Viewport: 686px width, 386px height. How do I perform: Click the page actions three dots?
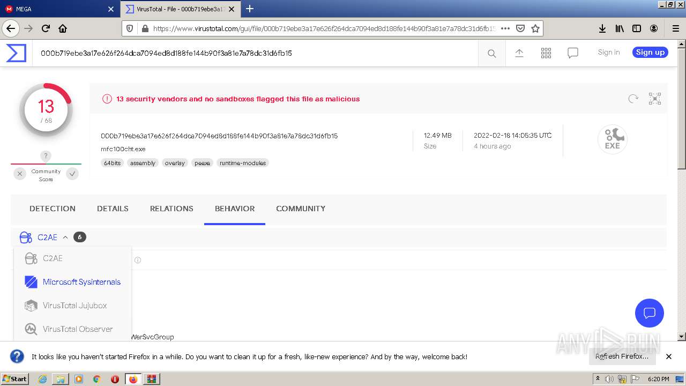pyautogui.click(x=505, y=28)
